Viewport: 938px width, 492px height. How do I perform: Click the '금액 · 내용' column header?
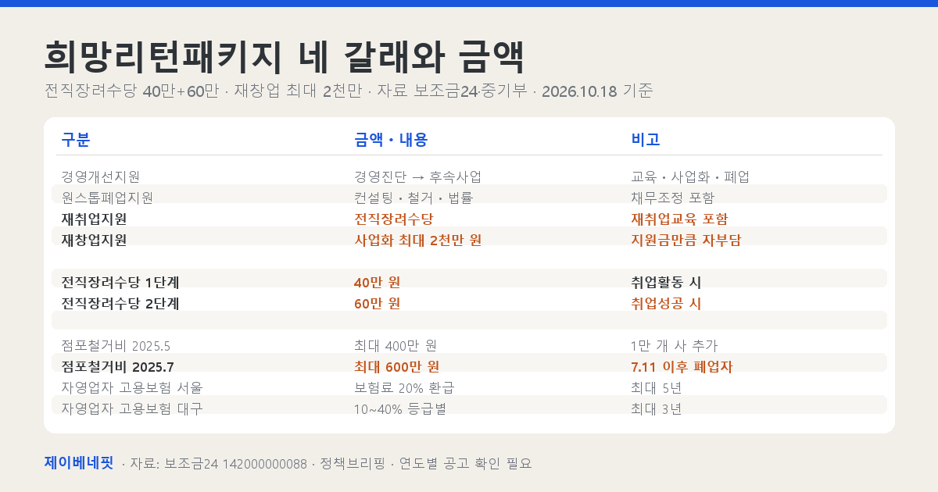(x=391, y=140)
